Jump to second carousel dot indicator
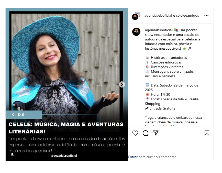Screen dimensions: 222x173 coord(68,156)
